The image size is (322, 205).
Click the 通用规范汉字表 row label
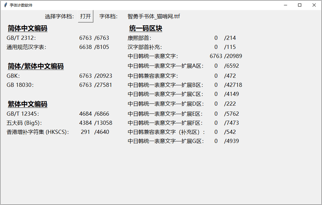coord(27,47)
